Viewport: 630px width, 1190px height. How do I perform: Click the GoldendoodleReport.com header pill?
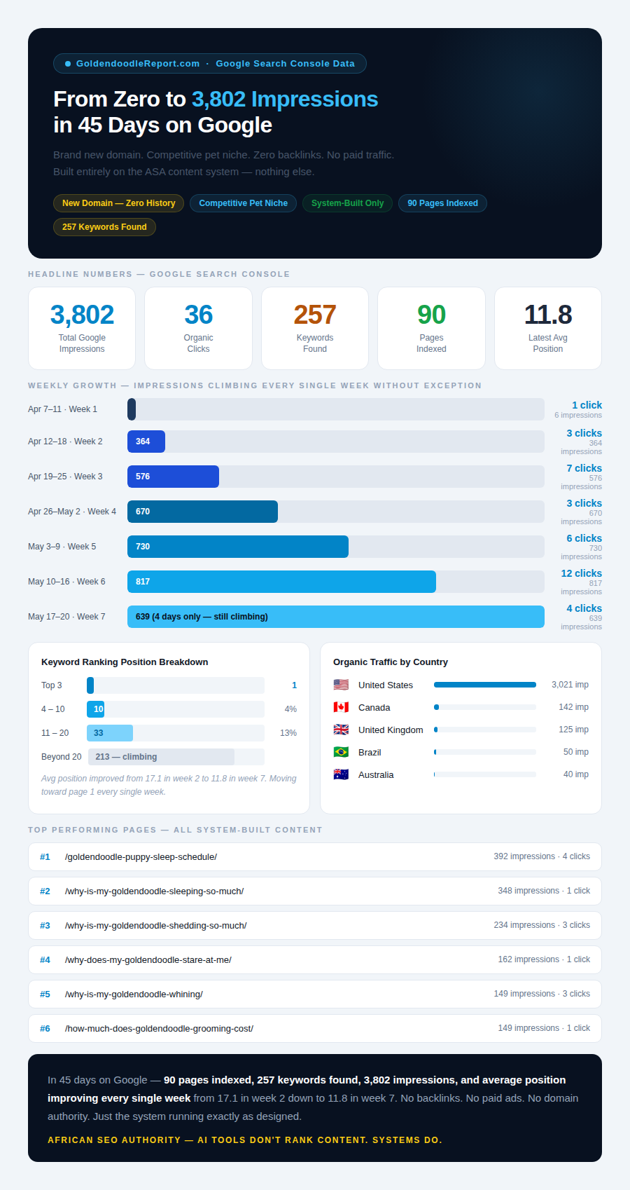tap(210, 64)
